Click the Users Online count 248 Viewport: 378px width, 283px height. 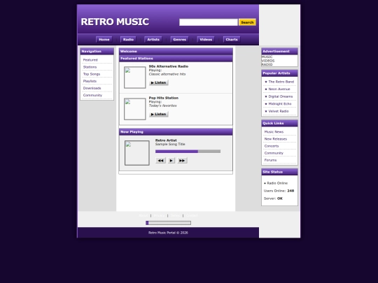(x=290, y=191)
